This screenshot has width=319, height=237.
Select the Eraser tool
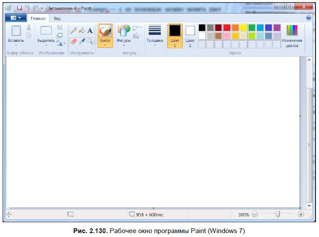(73, 41)
